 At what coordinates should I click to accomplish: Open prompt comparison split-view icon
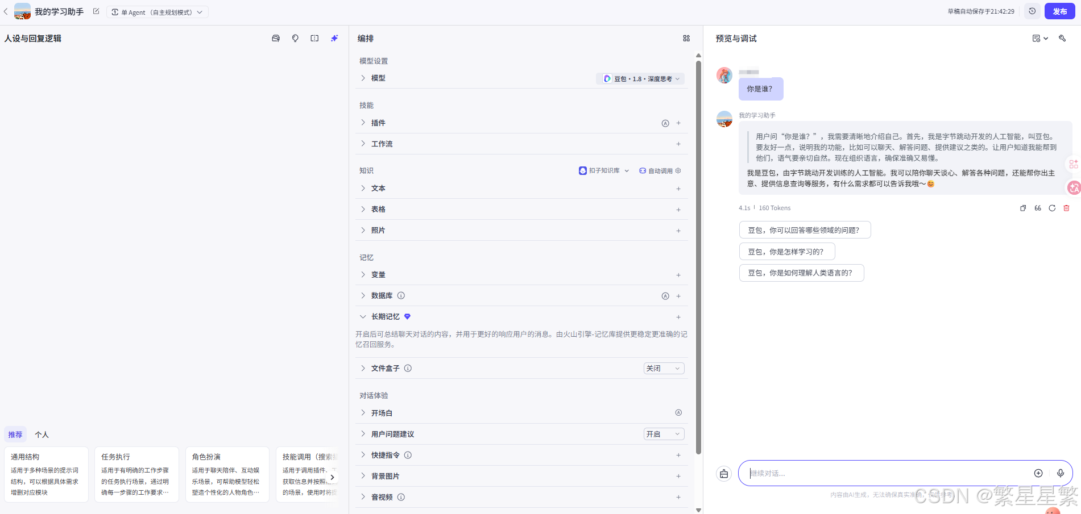coord(314,38)
